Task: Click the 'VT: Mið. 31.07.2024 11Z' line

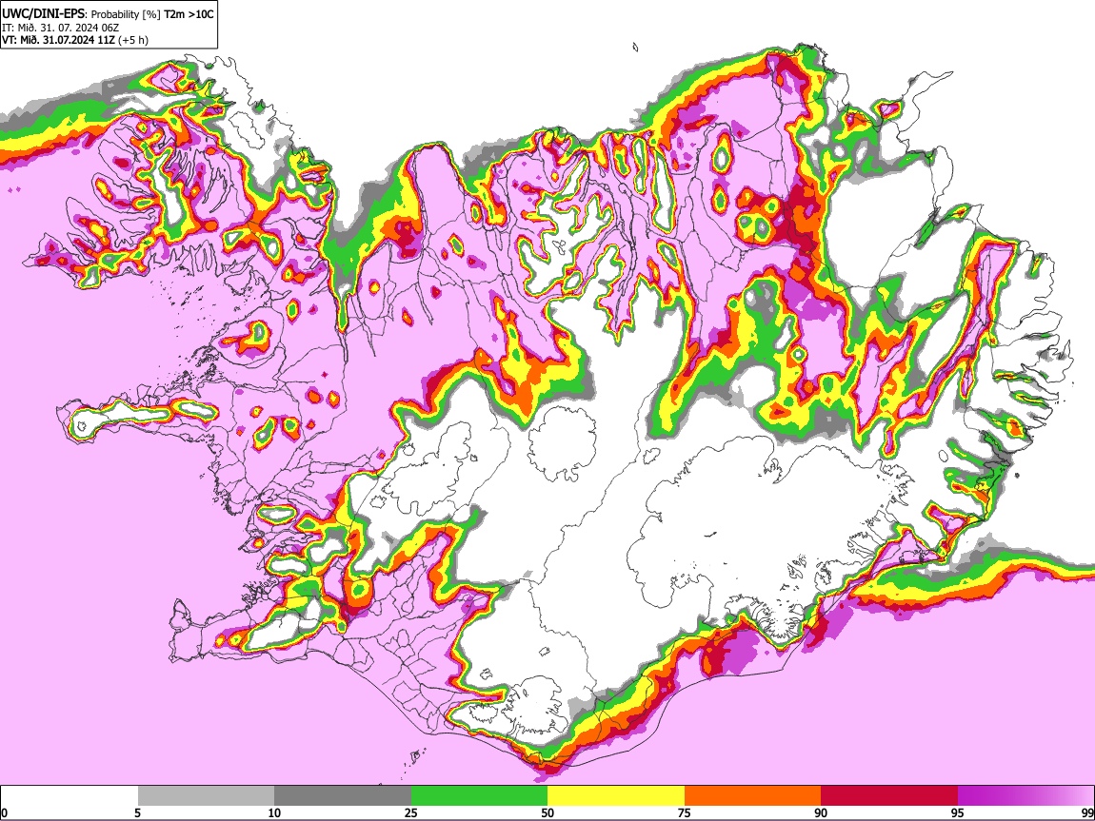Action: (58, 40)
